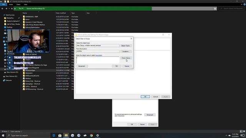Open the File menu in File Explorer
The width and height of the screenshot is (246, 138).
[3, 5]
